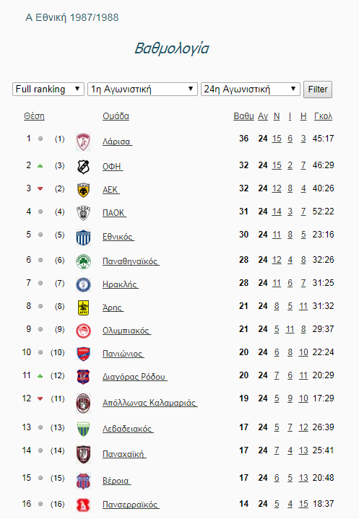Viewport: 359px width, 519px height.
Task: Open the Απόλλωνας Καλαμαριάς team link
Action: [x=150, y=403]
